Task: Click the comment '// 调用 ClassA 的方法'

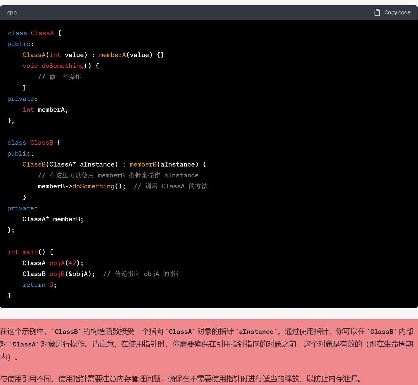Action: (x=171, y=186)
